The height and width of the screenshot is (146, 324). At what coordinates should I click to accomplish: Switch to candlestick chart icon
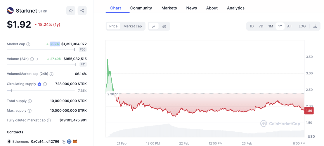pos(164,26)
